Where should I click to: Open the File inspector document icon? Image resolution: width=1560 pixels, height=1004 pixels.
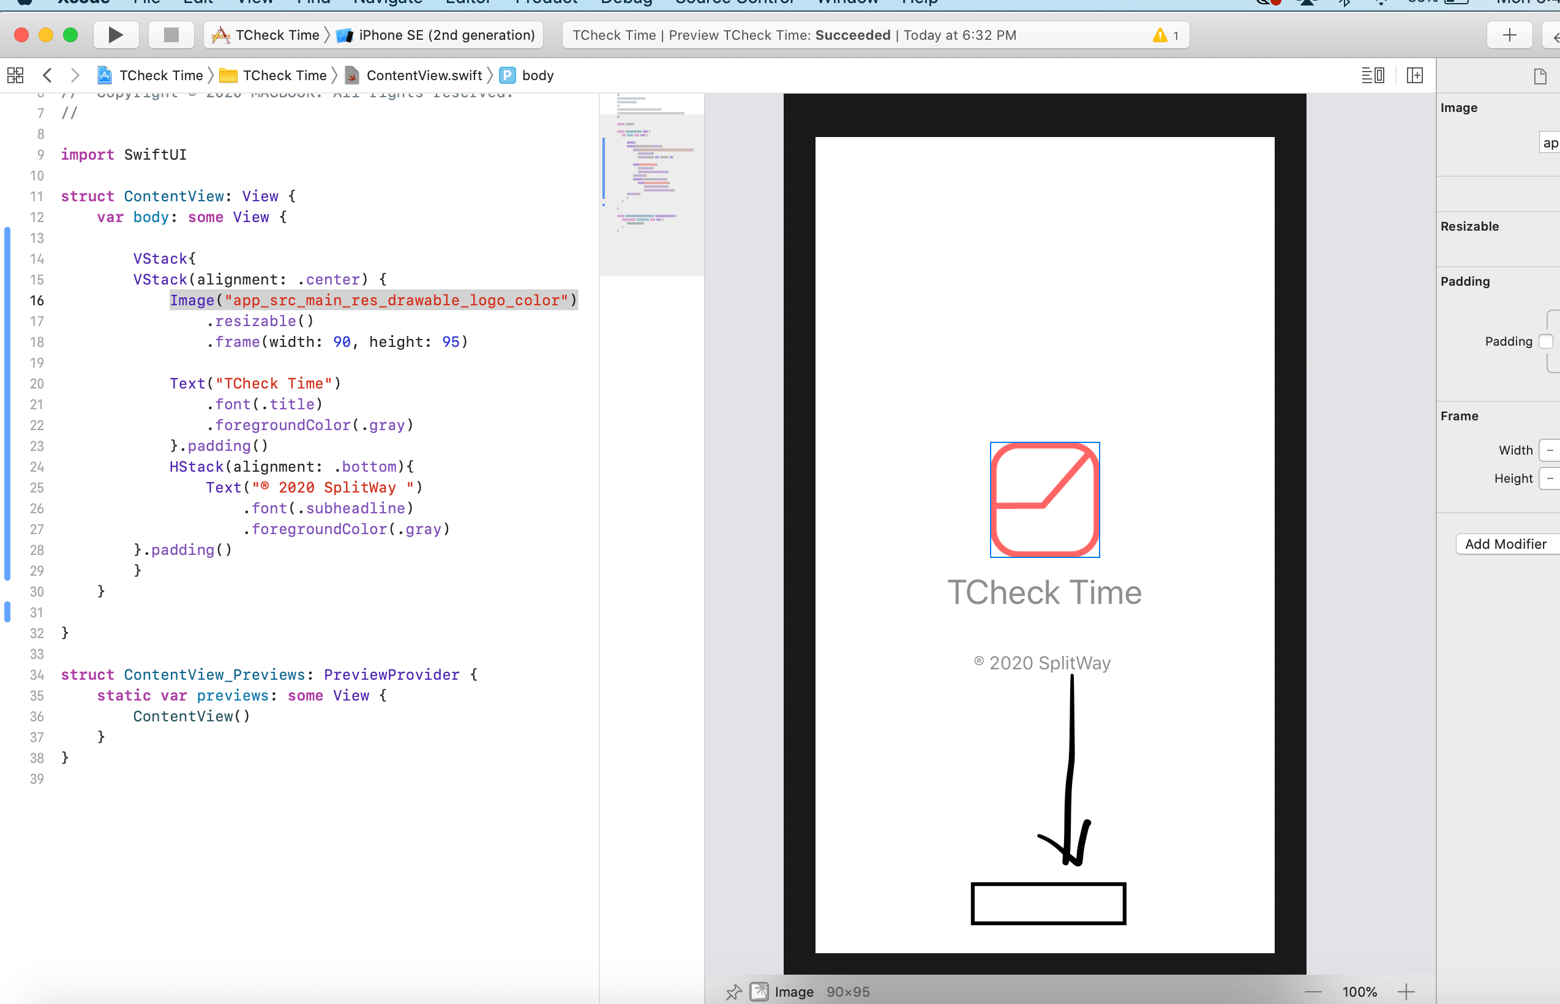(1540, 76)
